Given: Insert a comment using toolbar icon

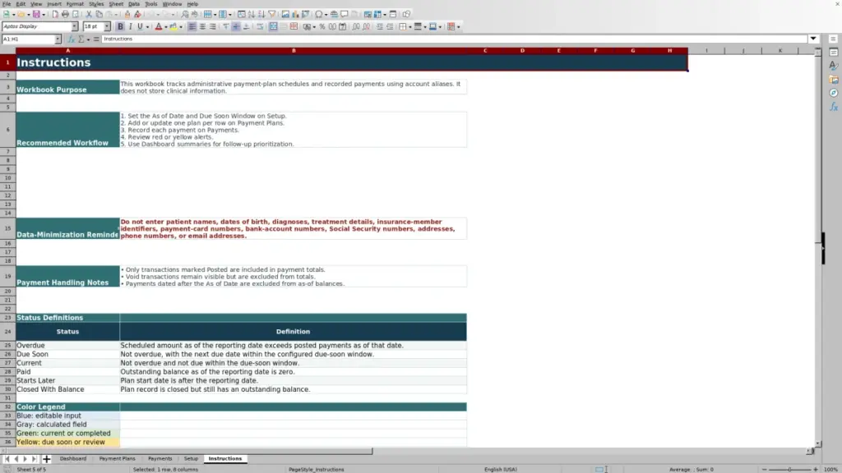Looking at the screenshot, I should (x=345, y=14).
